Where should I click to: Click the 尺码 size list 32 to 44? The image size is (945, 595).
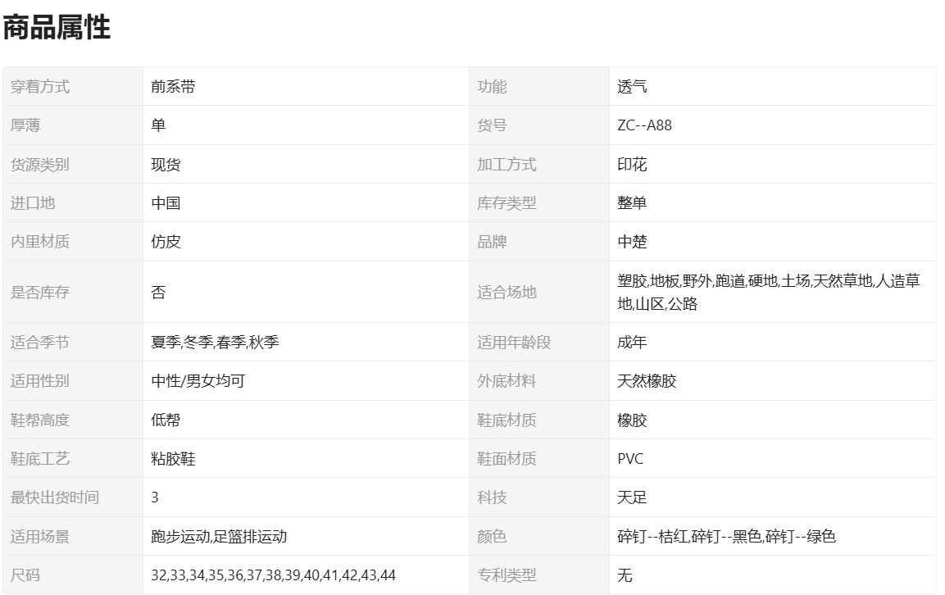click(x=273, y=575)
